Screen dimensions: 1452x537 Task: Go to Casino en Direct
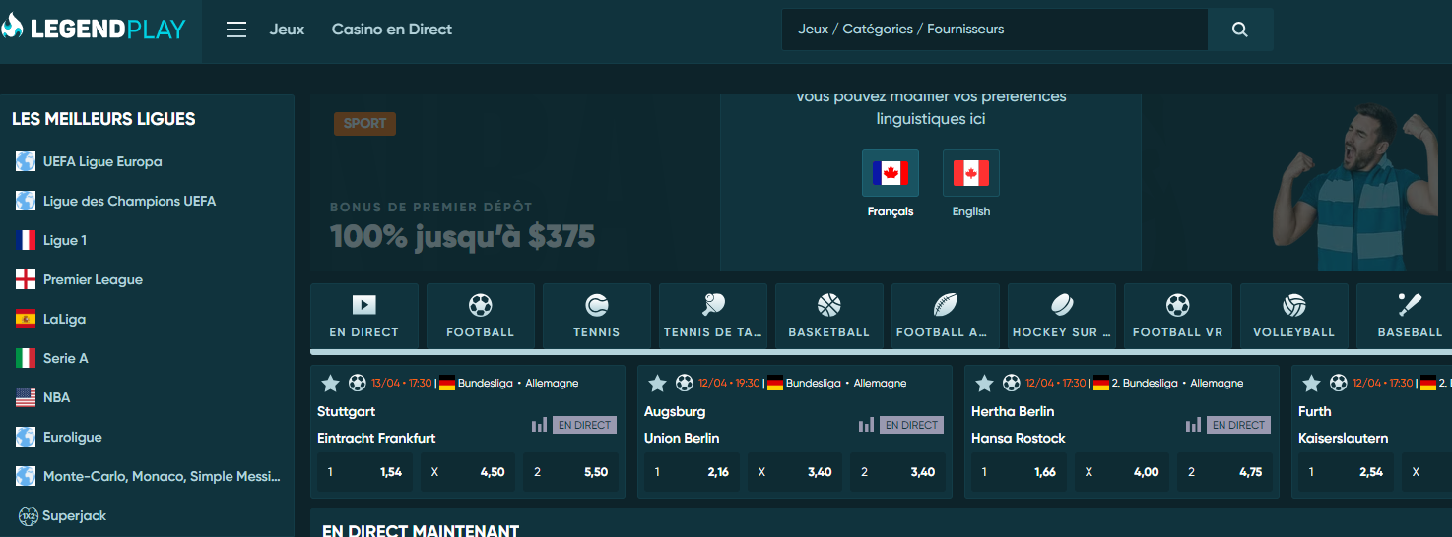tap(391, 30)
